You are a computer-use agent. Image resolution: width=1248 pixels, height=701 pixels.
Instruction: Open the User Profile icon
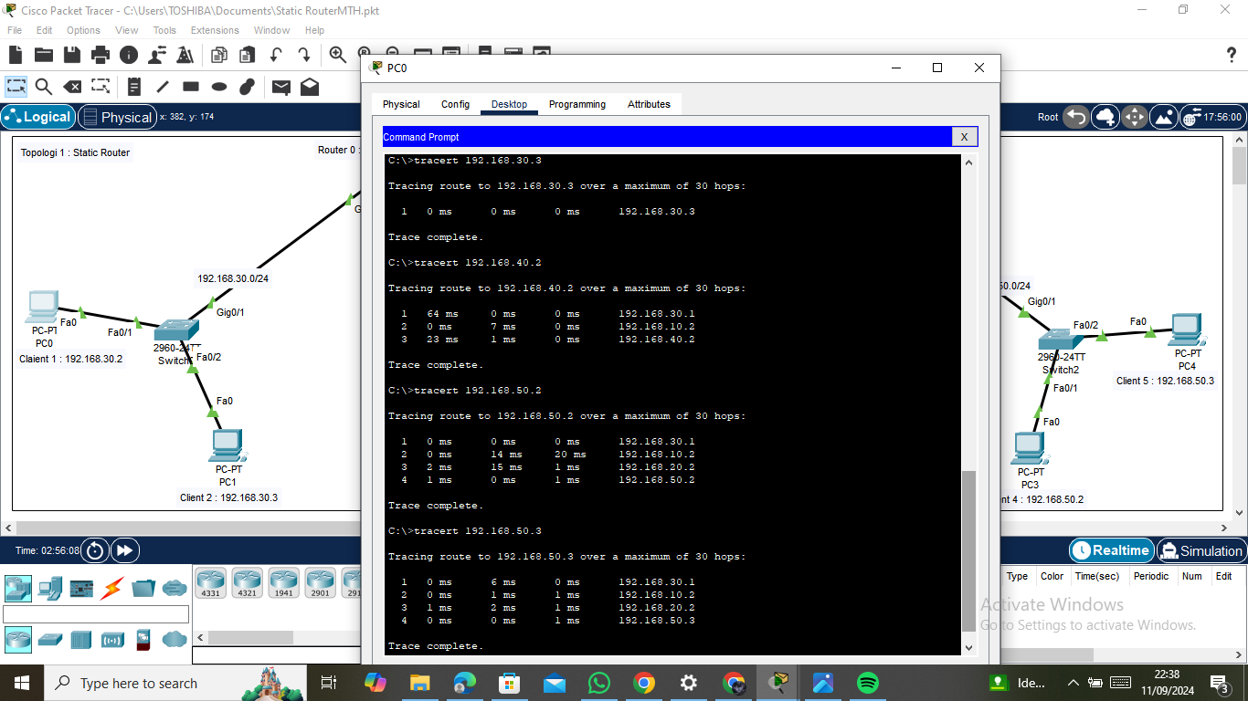[x=157, y=55]
